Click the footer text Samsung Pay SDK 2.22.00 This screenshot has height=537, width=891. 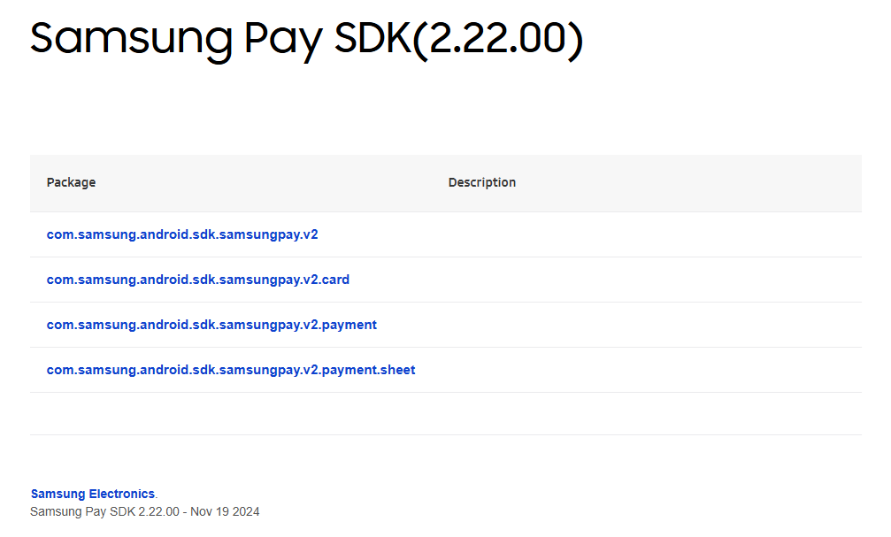pos(104,511)
